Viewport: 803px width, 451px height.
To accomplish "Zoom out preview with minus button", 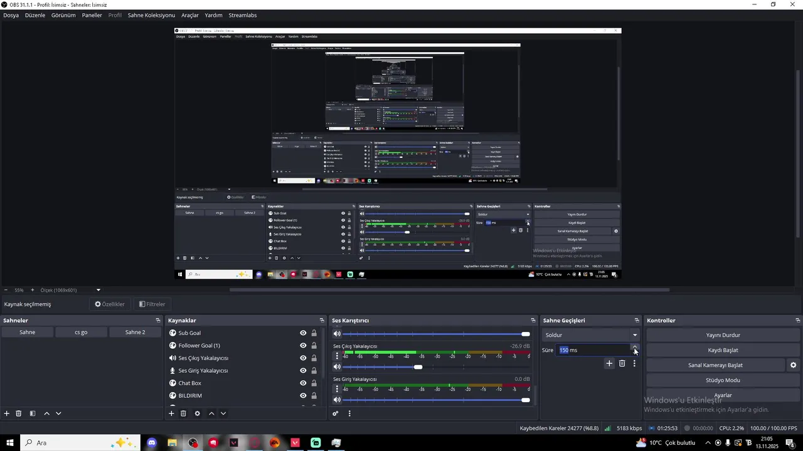I will click(x=6, y=290).
